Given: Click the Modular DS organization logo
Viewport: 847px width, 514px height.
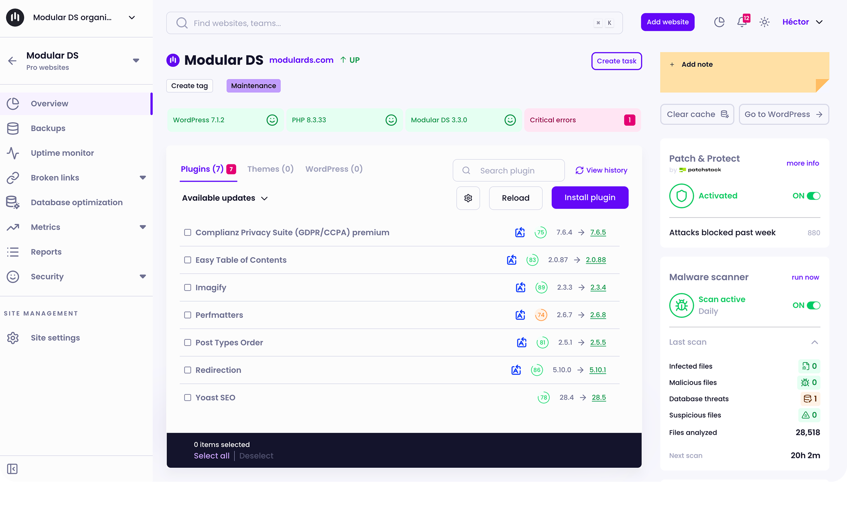Looking at the screenshot, I should (15, 17).
